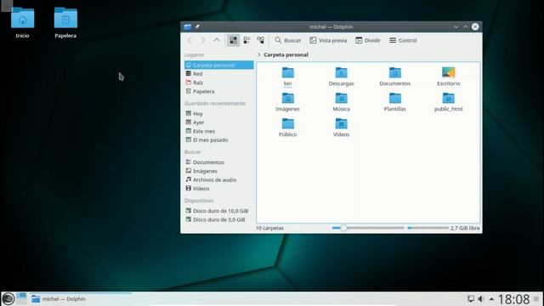Toggle the pin on all desktops icon
Viewport: 544px width, 306px height.
click(197, 26)
